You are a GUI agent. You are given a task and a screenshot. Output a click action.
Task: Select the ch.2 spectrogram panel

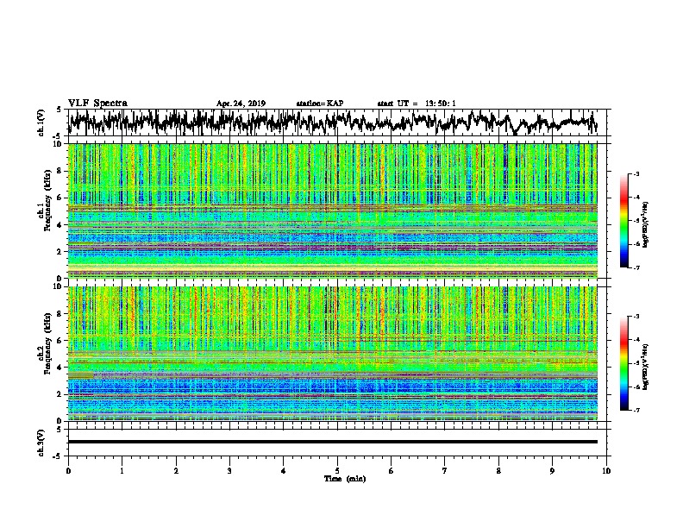pyautogui.click(x=333, y=354)
